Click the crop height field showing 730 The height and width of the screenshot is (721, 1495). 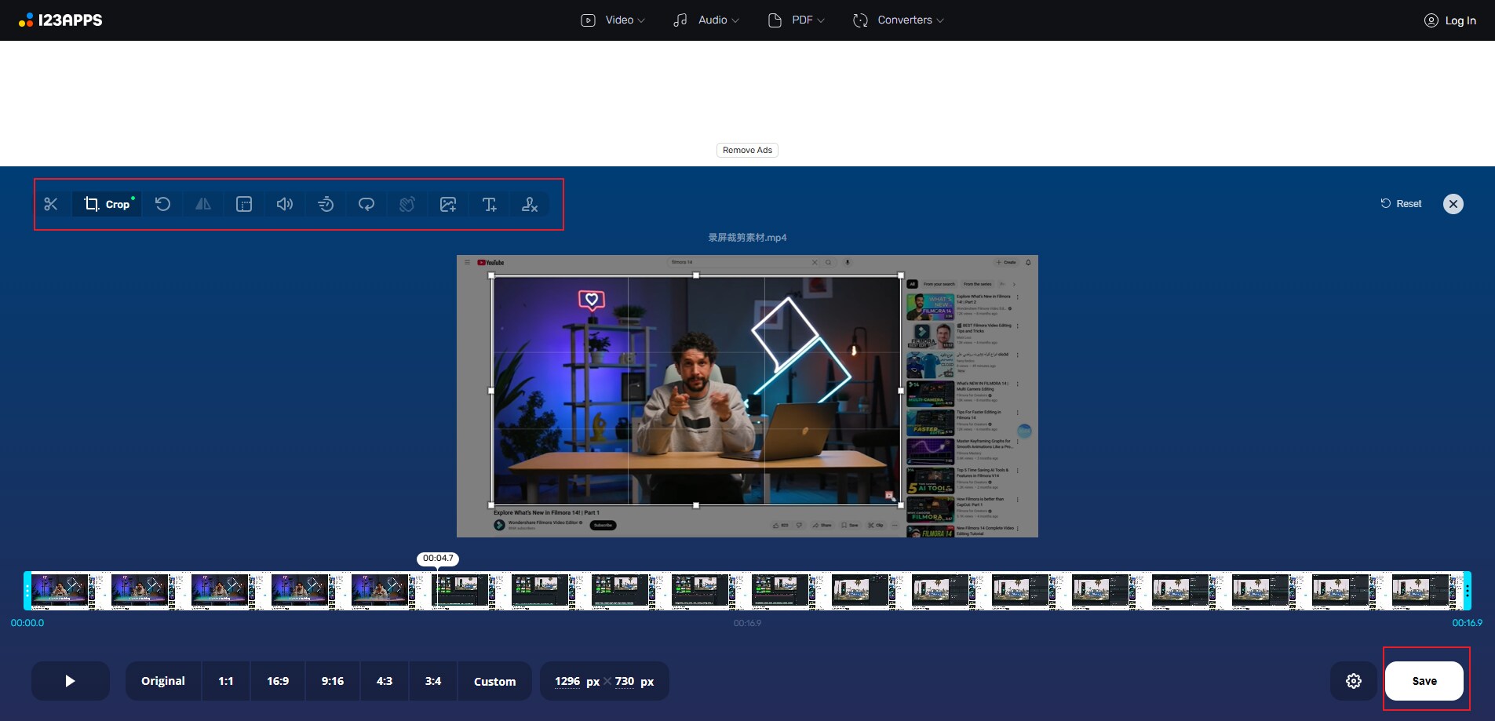625,681
